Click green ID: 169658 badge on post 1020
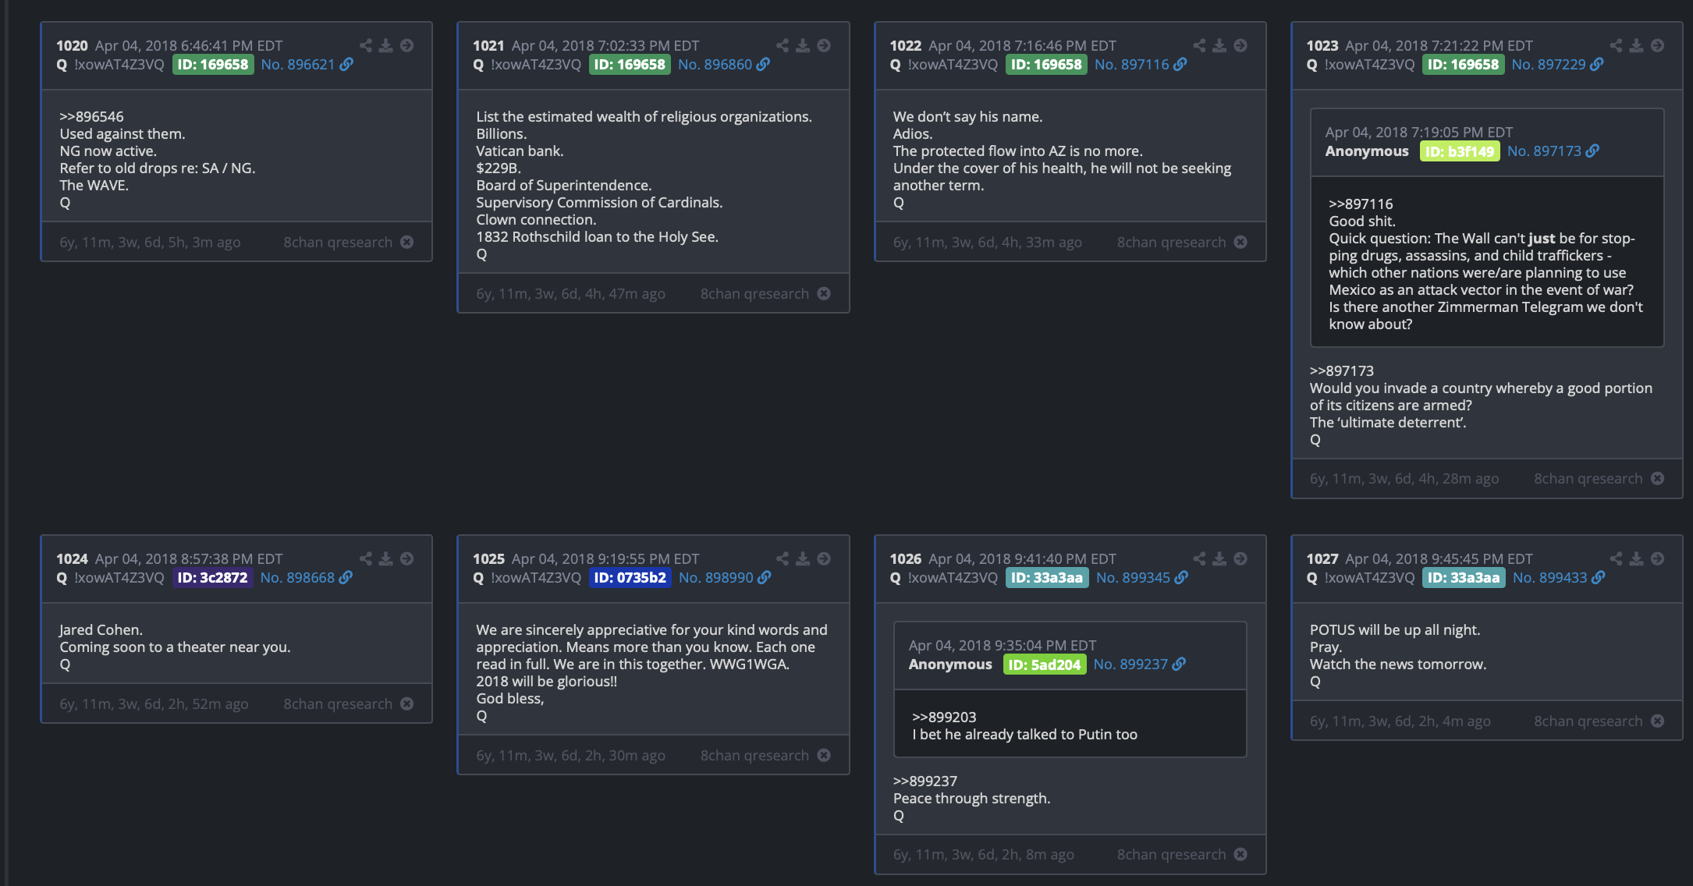The image size is (1693, 886). (x=213, y=65)
